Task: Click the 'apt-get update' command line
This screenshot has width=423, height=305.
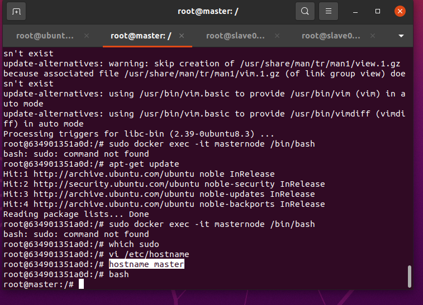Action: coord(91,164)
